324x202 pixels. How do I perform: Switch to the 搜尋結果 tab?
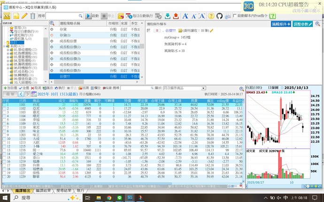tap(64, 191)
